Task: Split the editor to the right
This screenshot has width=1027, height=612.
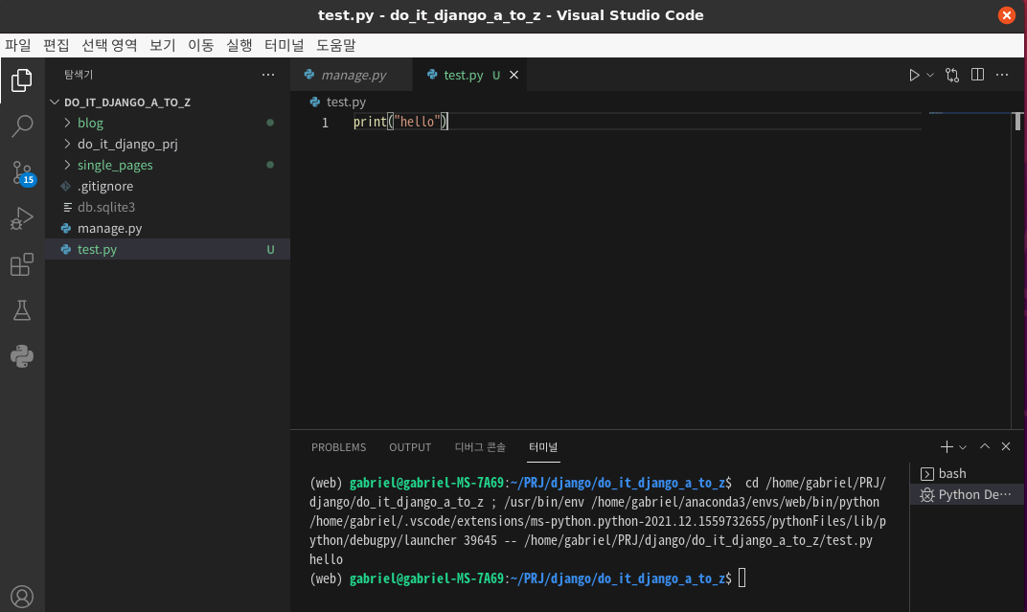Action: [977, 75]
